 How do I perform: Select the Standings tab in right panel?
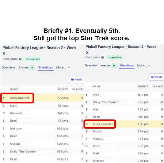tap(127, 65)
